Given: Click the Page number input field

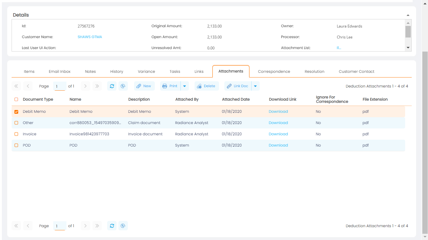Looking at the screenshot, I should pyautogui.click(x=60, y=86).
